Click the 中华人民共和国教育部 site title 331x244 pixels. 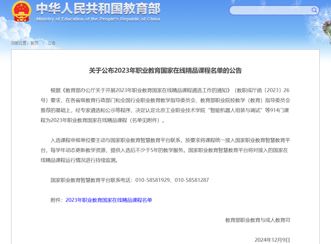point(98,9)
